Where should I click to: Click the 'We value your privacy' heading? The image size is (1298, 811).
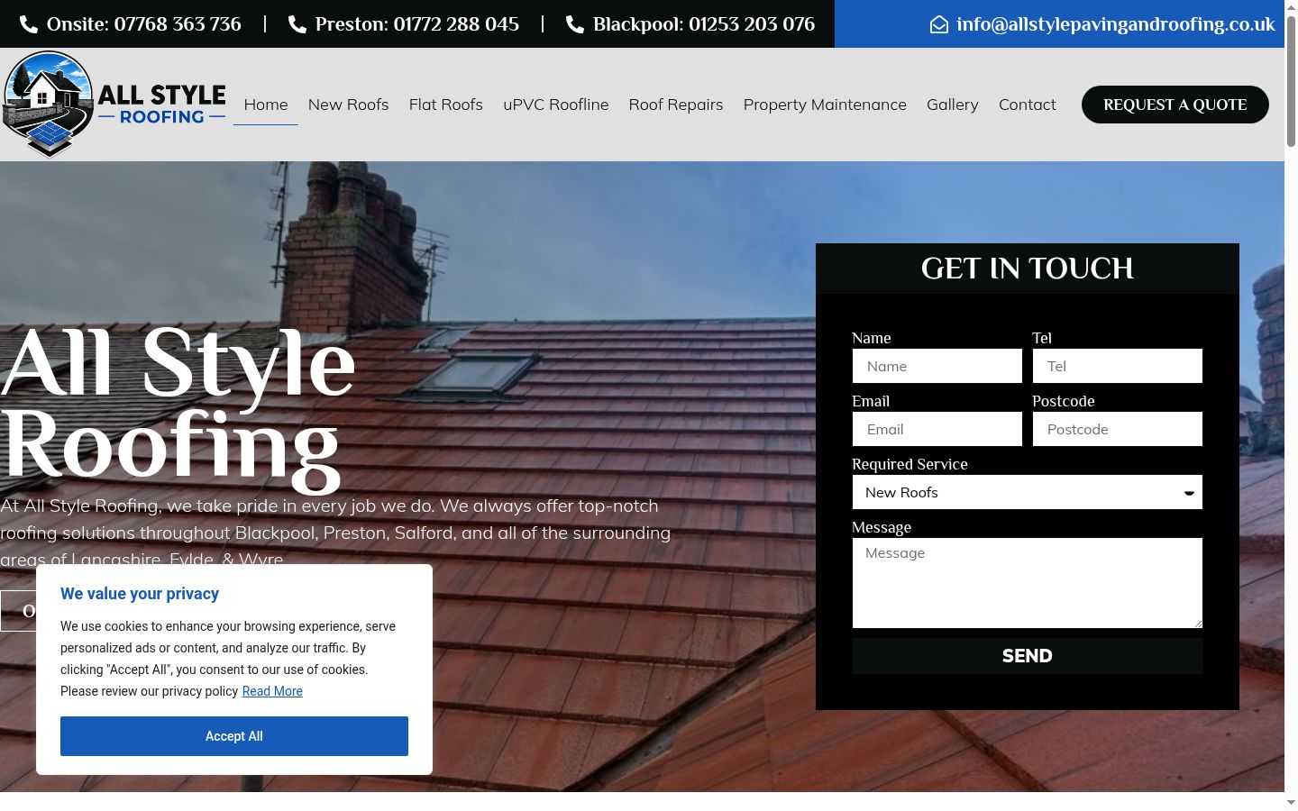coord(140,594)
